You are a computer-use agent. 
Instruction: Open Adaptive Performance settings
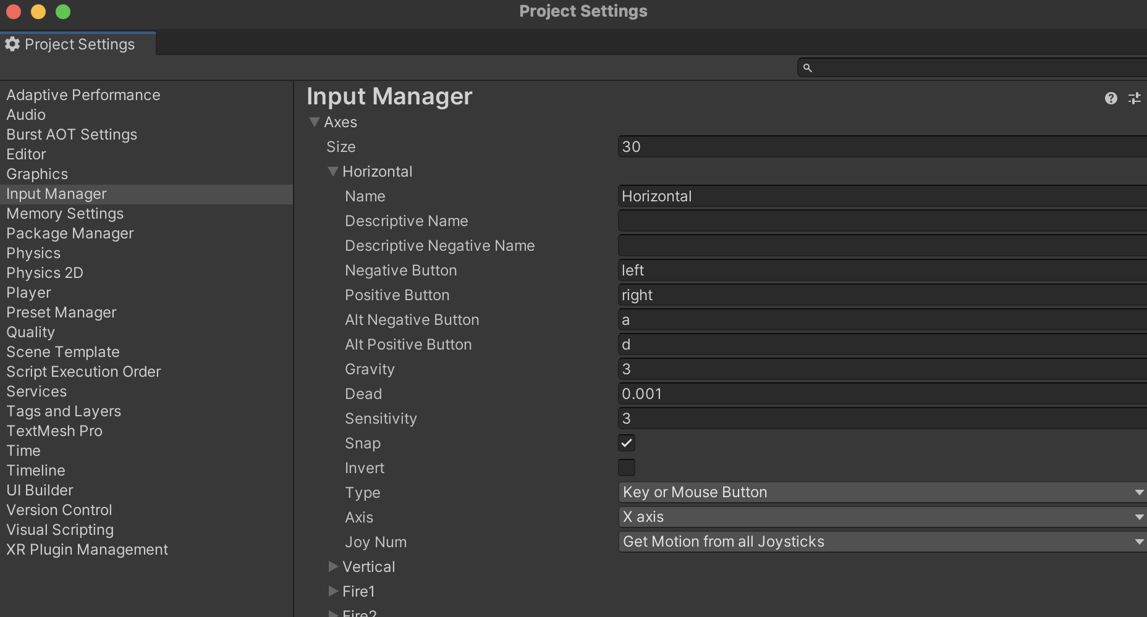click(x=83, y=95)
